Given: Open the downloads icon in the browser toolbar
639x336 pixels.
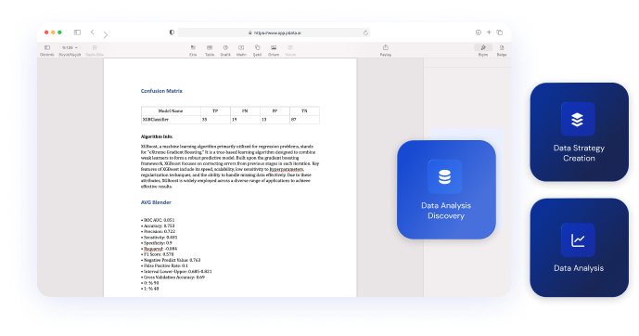Looking at the screenshot, I should tap(478, 32).
